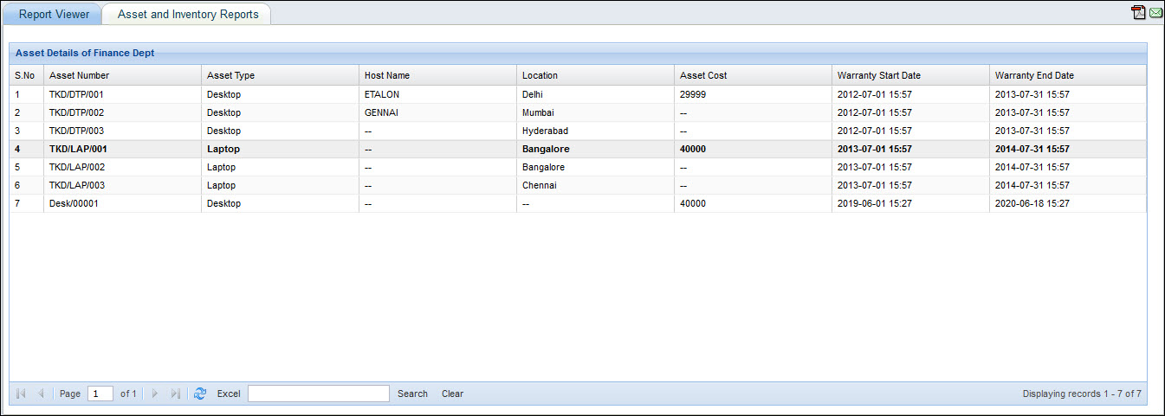
Task: Click the search text field
Action: point(319,394)
